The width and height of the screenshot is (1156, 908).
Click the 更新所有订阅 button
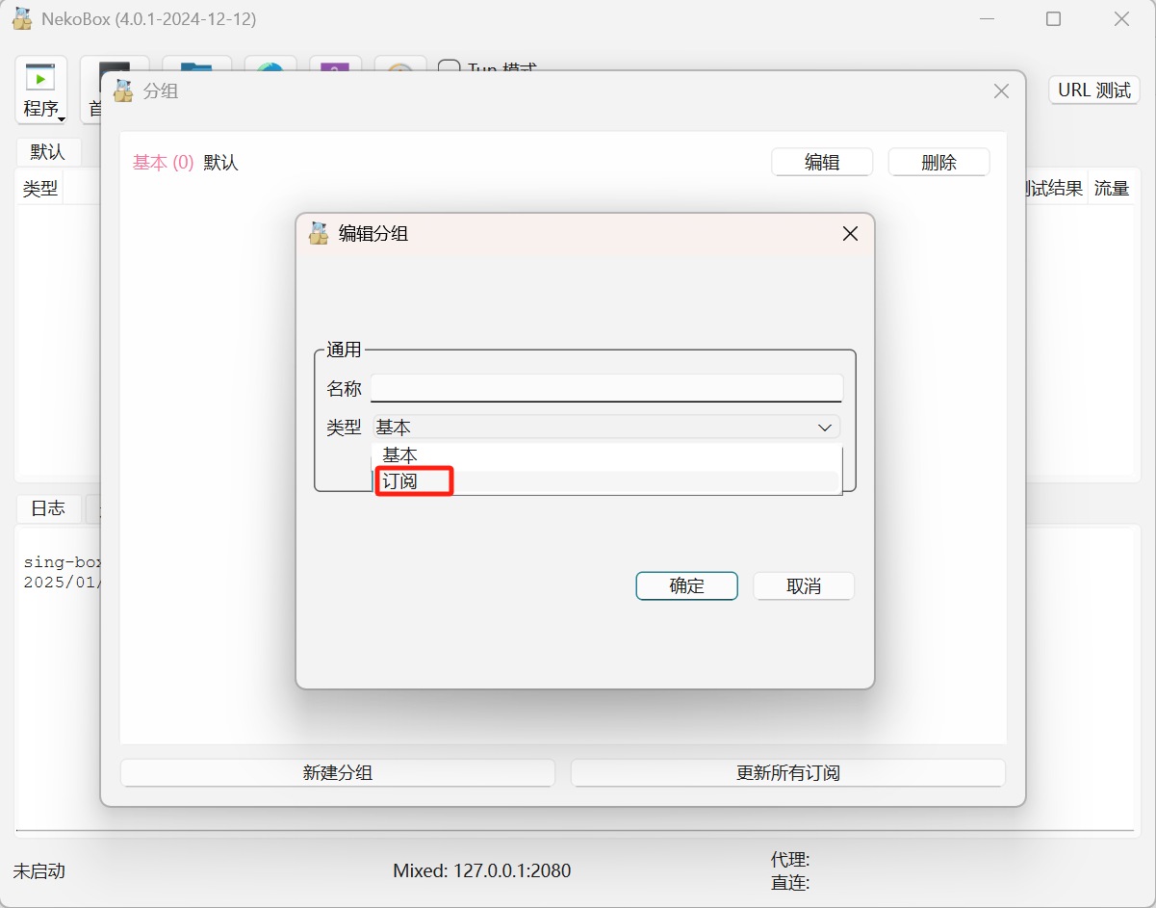(x=787, y=772)
